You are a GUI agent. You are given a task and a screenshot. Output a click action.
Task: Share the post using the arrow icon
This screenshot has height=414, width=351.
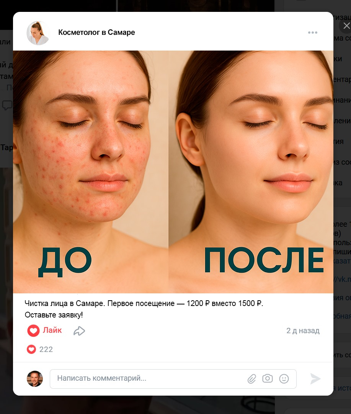pyautogui.click(x=79, y=331)
